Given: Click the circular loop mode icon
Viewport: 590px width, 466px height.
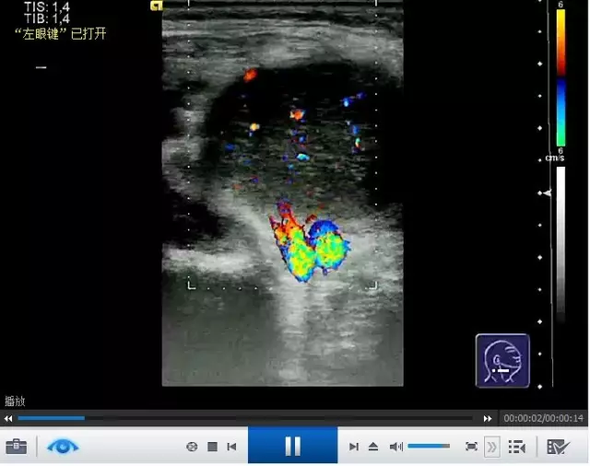Looking at the screenshot, I should (192, 447).
